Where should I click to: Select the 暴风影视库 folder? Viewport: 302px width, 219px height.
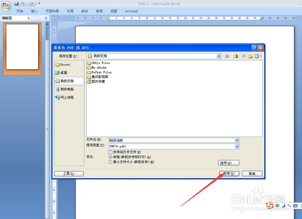tap(98, 77)
